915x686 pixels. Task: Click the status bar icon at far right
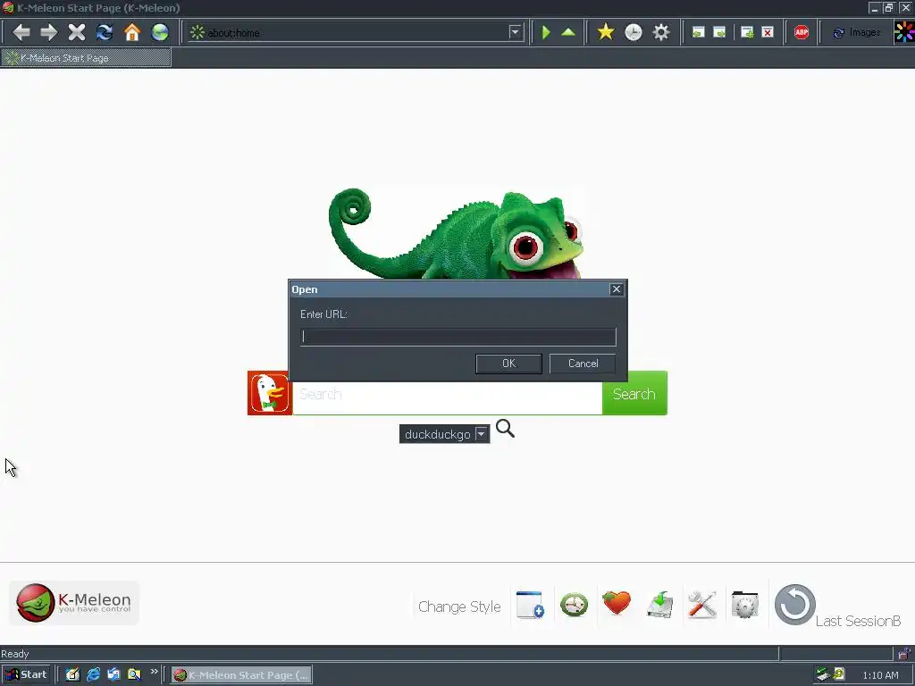904,653
